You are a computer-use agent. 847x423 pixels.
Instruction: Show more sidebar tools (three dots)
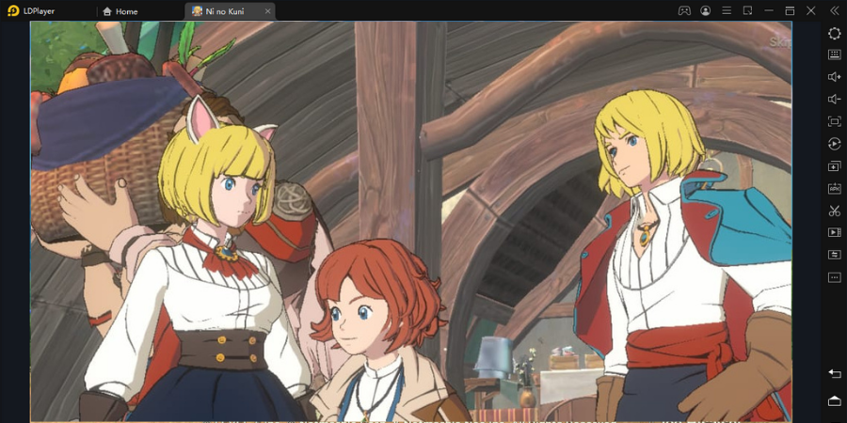pyautogui.click(x=834, y=277)
